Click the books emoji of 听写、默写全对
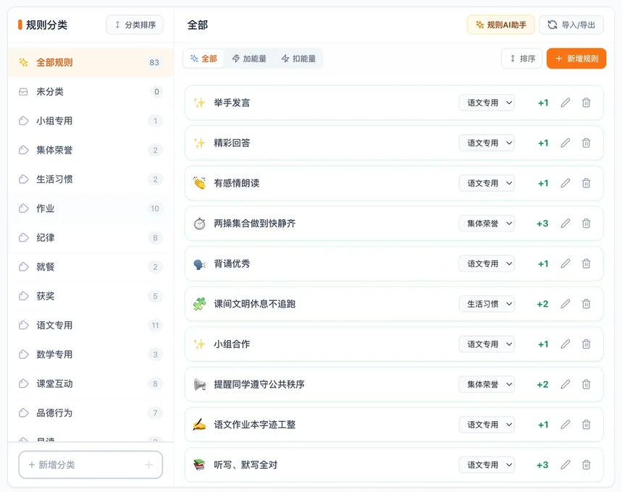The width and height of the screenshot is (622, 492). tap(199, 465)
